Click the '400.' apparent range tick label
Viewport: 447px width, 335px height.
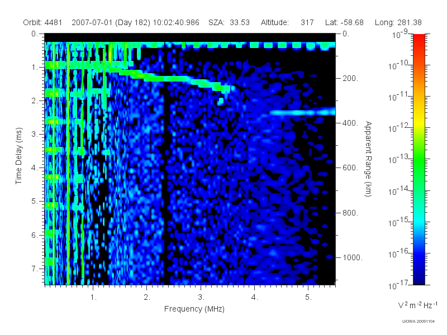point(350,123)
